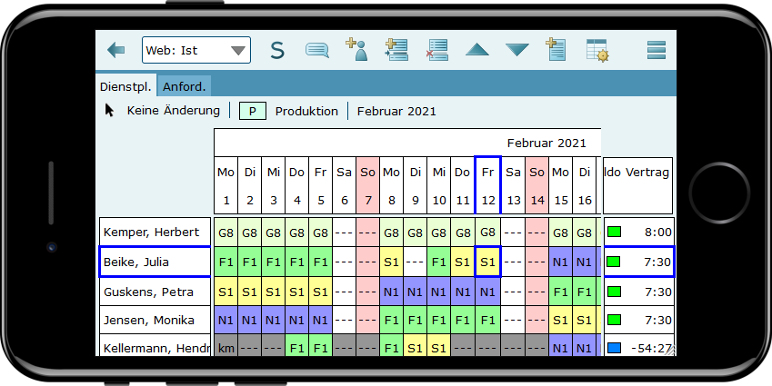Click the S icon in toolbar
The image size is (772, 386).
coord(277,50)
